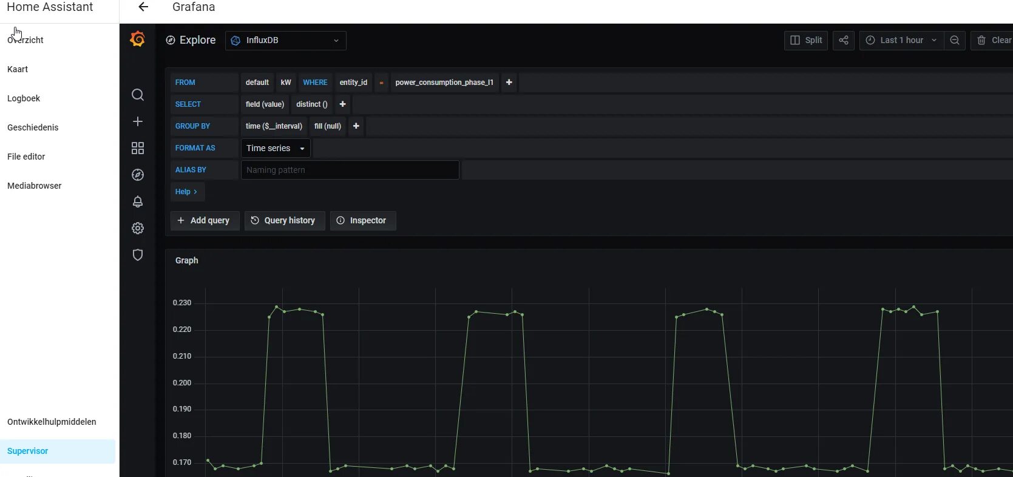Click the 0.200 y-axis label
Screen dimensions: 1013x477
click(x=182, y=383)
